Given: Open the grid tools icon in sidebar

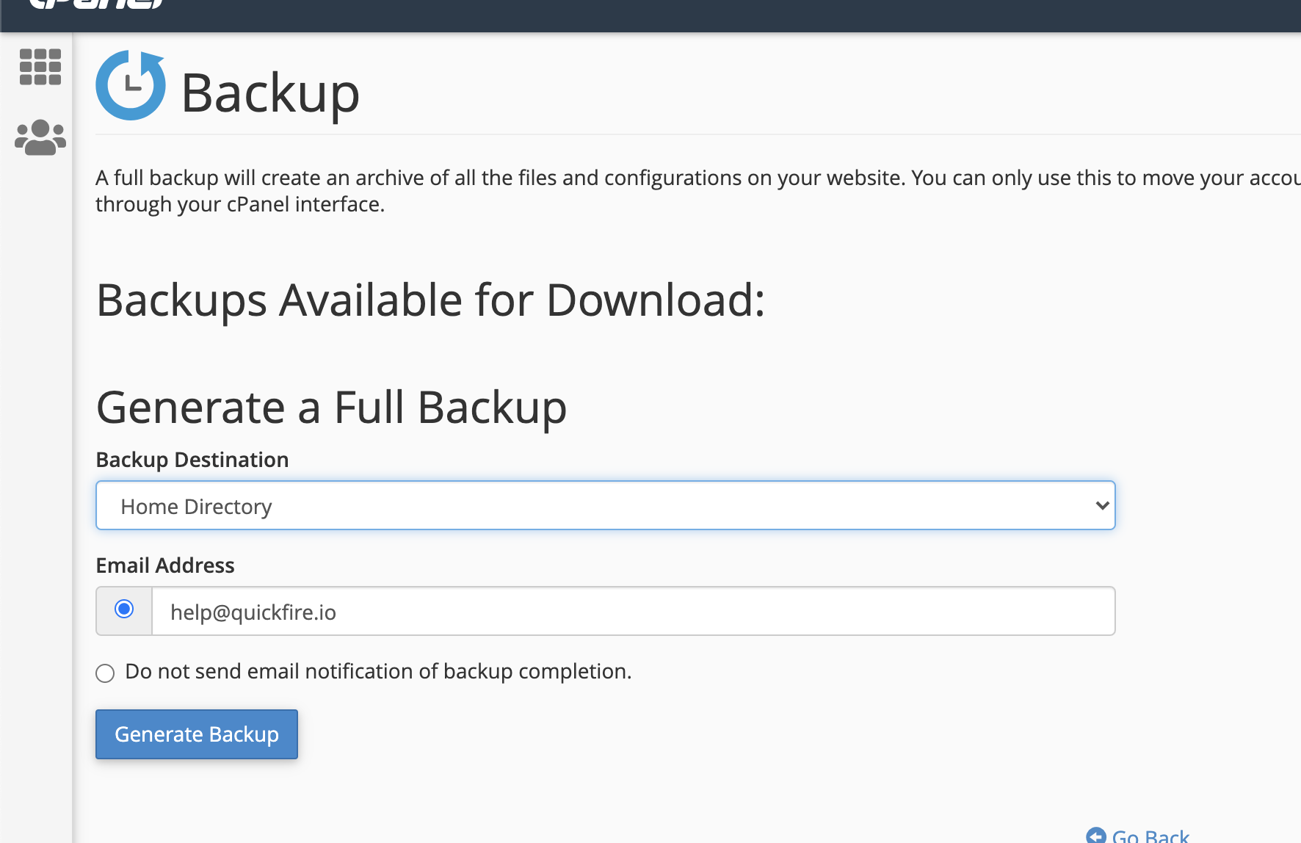Looking at the screenshot, I should point(40,67).
